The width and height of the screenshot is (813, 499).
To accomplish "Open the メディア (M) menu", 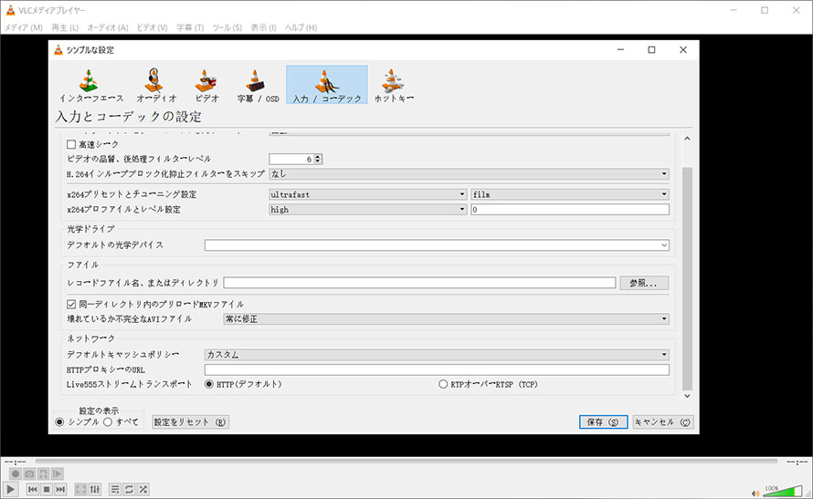I will [x=24, y=27].
